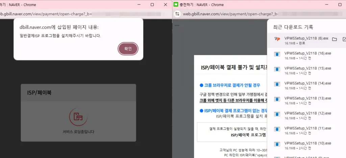Maximize the right Chrome window
346x158 pixels.
tap(340, 5)
